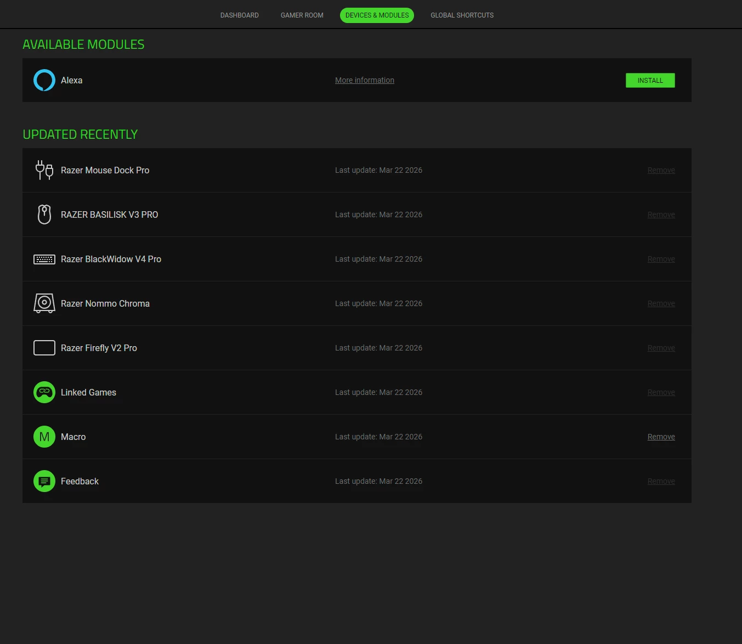Remove the Linked Games module
Viewport: 742px width, 644px height.
[x=661, y=392]
